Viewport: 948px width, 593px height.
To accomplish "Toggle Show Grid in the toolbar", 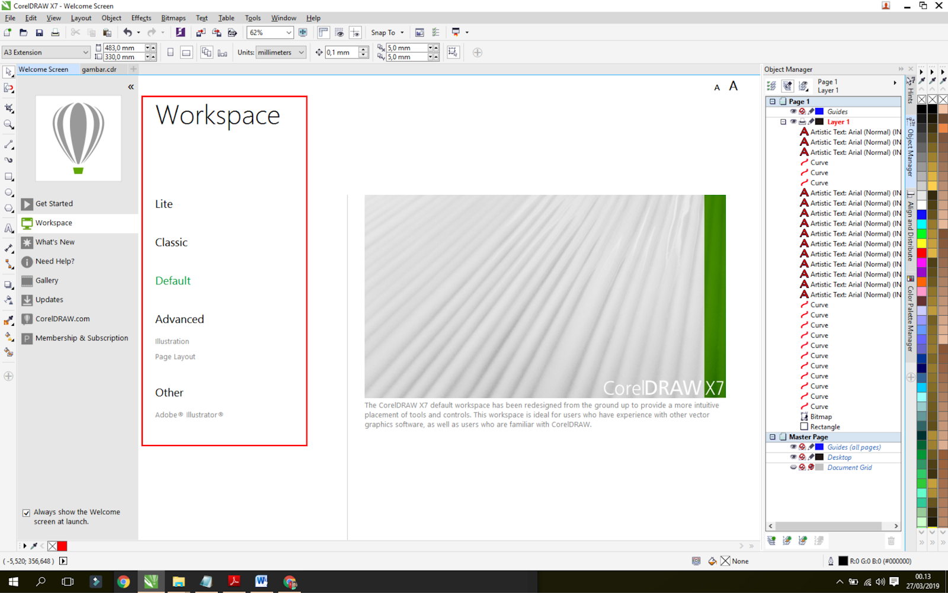I will (340, 33).
